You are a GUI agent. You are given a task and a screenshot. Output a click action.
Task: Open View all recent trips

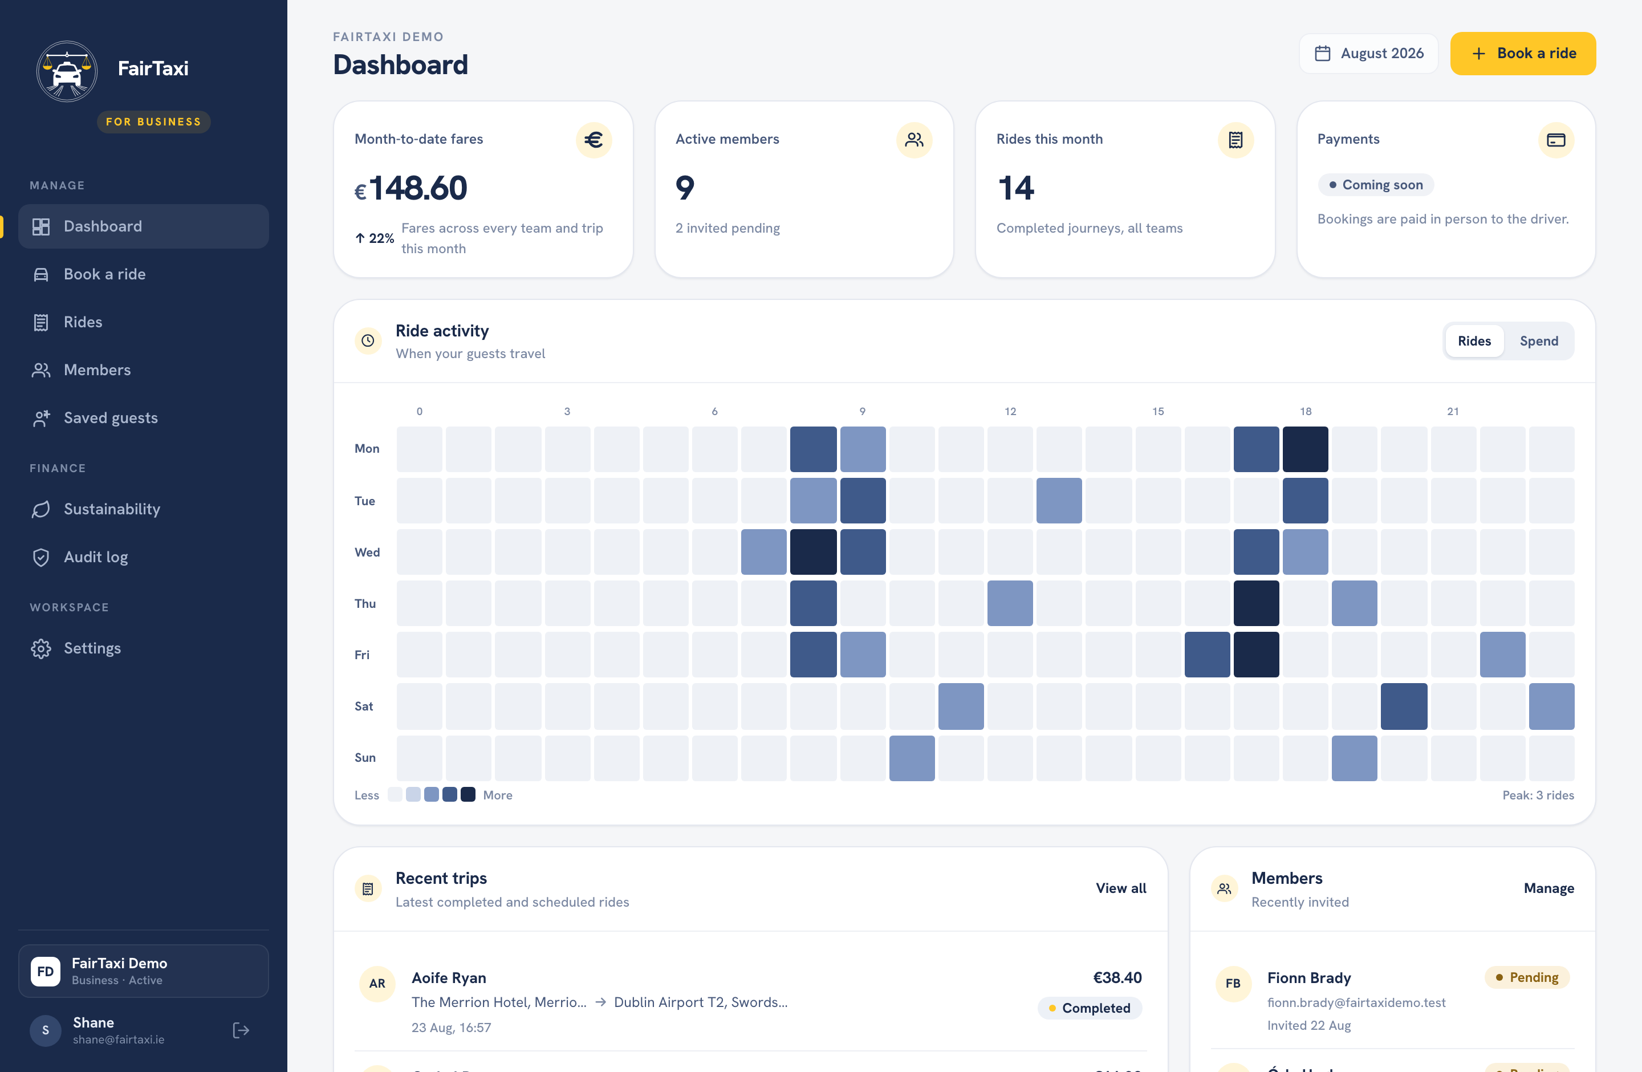click(1120, 888)
